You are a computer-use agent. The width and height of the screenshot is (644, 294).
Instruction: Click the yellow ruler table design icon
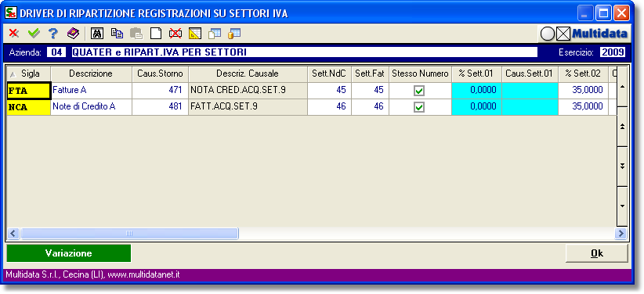[194, 33]
